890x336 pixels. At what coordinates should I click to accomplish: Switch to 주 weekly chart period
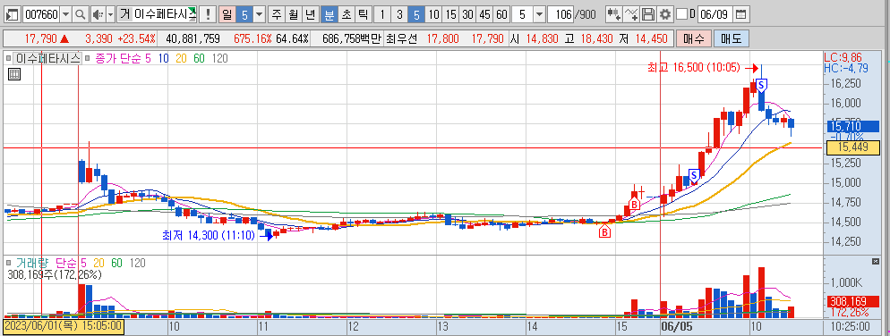[x=276, y=14]
